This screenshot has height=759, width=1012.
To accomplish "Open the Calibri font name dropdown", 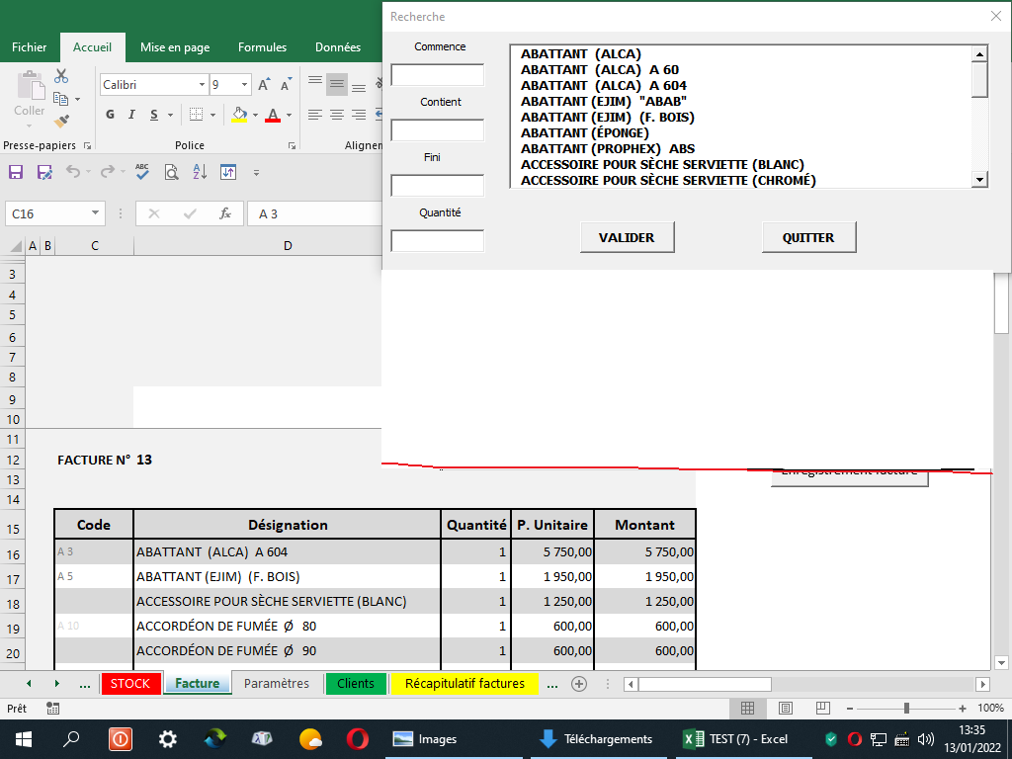I will click(203, 85).
